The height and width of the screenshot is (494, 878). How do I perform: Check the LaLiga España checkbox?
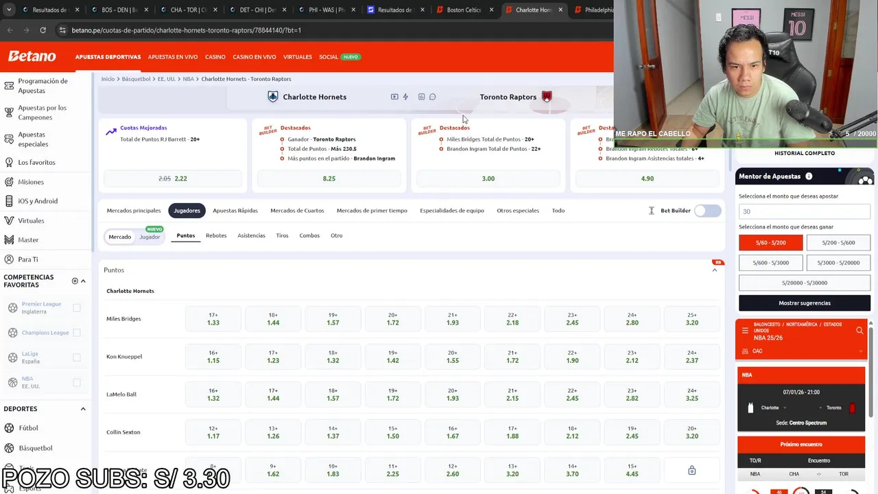click(77, 357)
